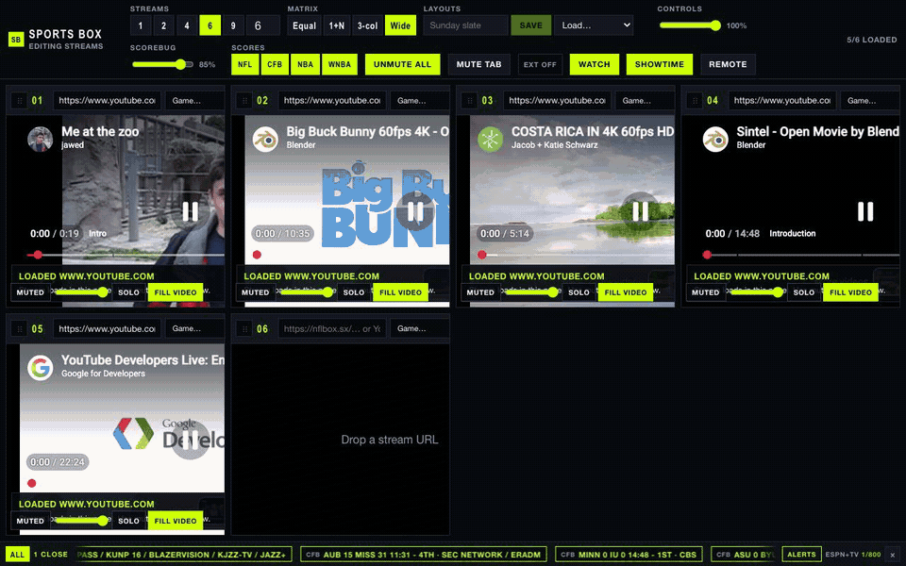Toggle NBA scores
Viewport: 906px width, 566px height.
coord(305,64)
